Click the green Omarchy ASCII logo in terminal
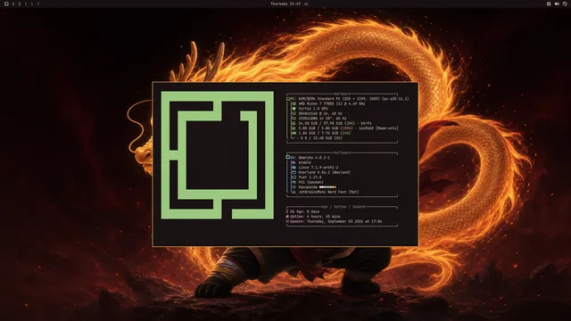The image size is (571, 321). coord(218,155)
